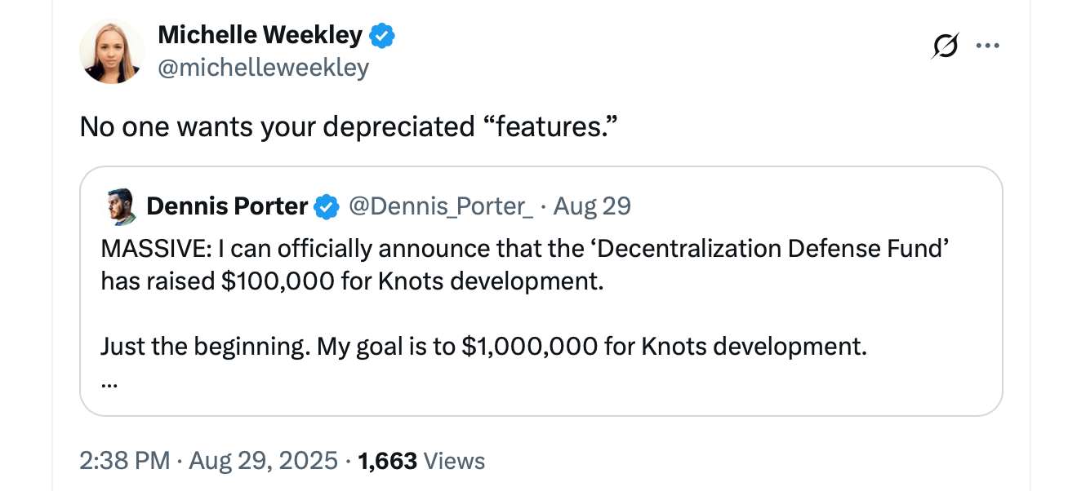Click Michelle Weekley's profile picture
Image resolution: width=1068 pixels, height=491 pixels.
112,51
